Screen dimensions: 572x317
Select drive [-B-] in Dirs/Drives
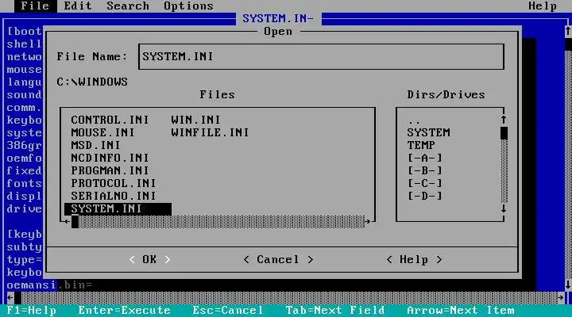pos(424,170)
